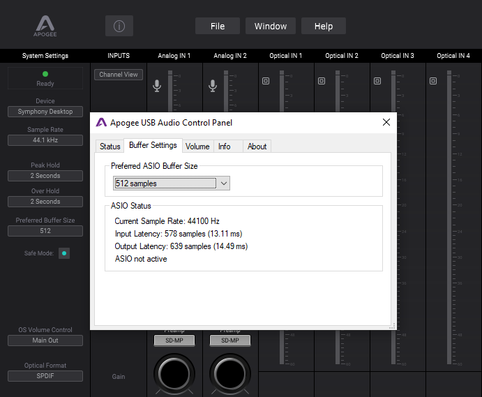Click the Optical IN 1 channel header

pyautogui.click(x=286, y=56)
